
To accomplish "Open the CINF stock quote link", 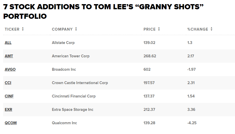I will (9, 96).
